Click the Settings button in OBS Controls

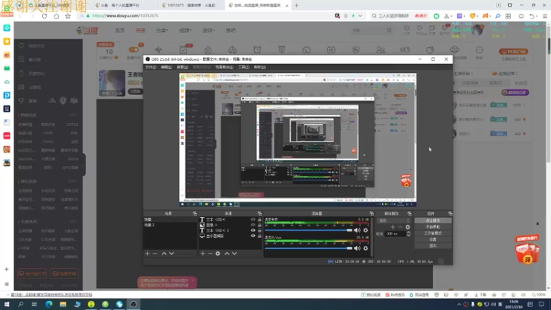(433, 240)
